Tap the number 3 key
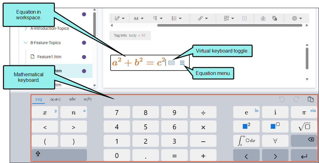 click(x=174, y=141)
